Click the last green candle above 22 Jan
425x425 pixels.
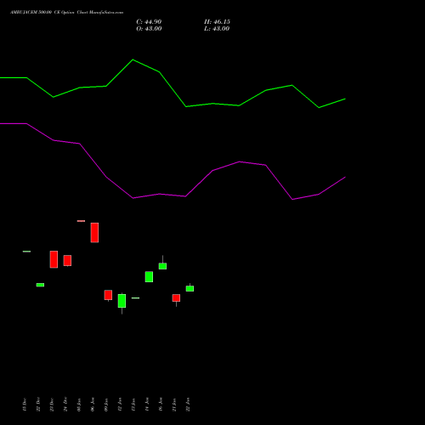pyautogui.click(x=190, y=288)
